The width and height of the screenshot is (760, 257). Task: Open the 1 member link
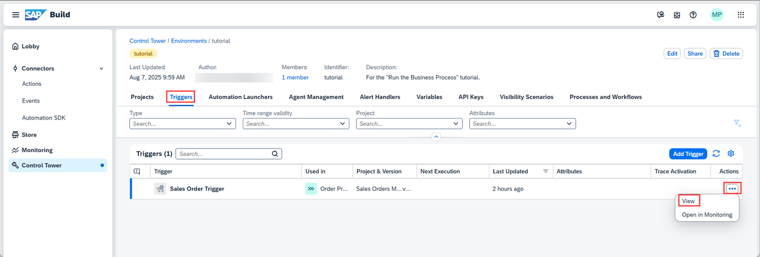pyautogui.click(x=295, y=77)
